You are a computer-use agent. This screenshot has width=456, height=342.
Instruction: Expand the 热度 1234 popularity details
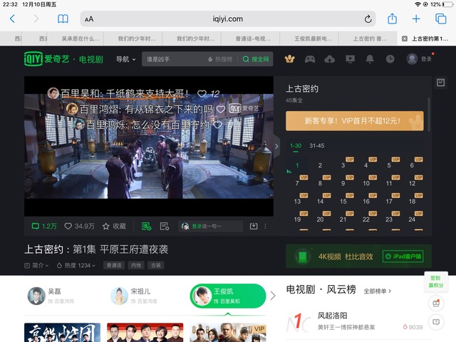[x=76, y=265]
